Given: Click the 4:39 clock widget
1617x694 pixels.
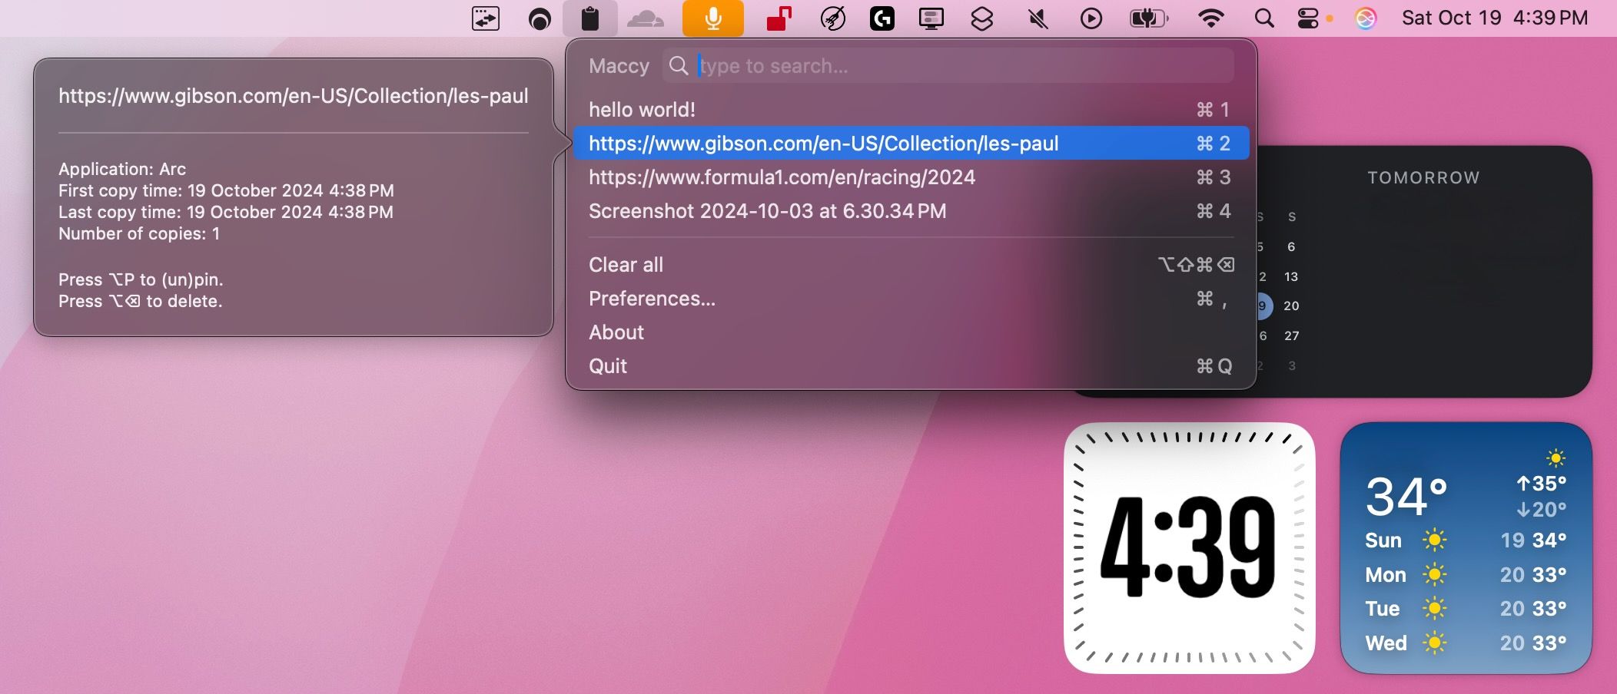Looking at the screenshot, I should tap(1189, 547).
